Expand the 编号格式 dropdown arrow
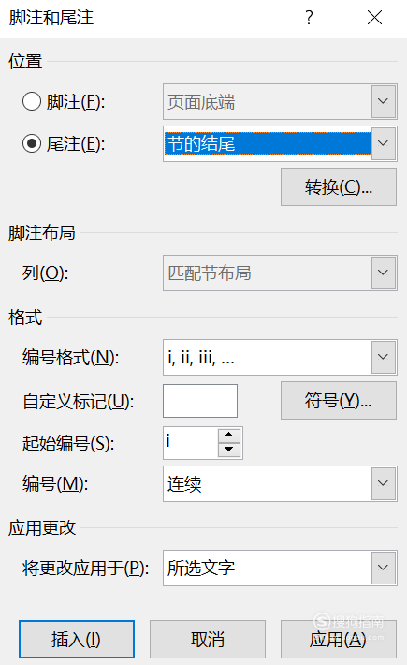 tap(384, 357)
